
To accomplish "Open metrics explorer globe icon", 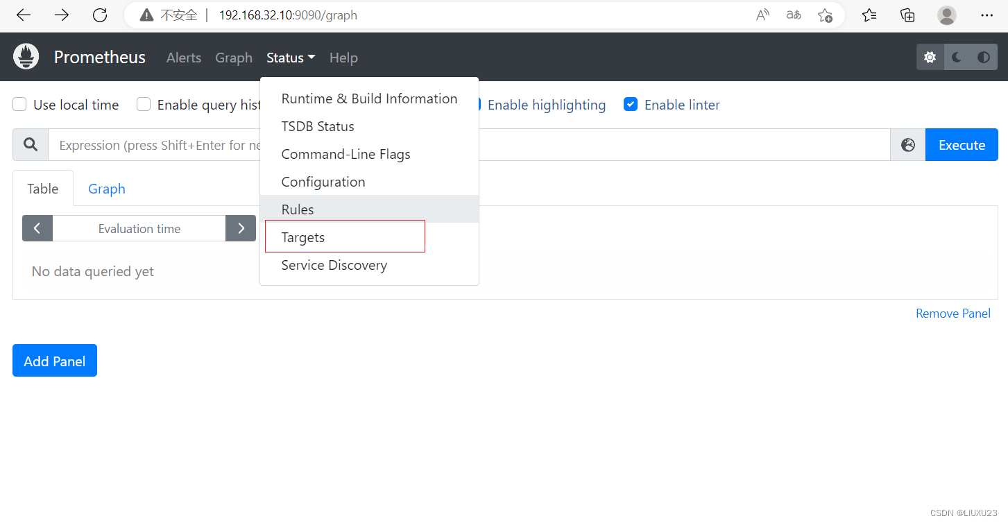I will click(x=908, y=144).
